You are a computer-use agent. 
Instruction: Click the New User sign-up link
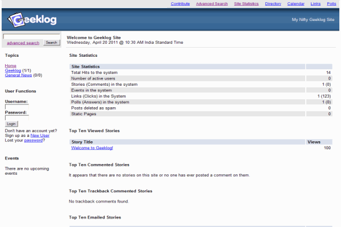pyautogui.click(x=40, y=135)
